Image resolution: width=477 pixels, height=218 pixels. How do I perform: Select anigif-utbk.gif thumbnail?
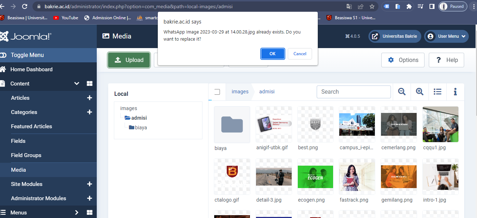point(274,124)
